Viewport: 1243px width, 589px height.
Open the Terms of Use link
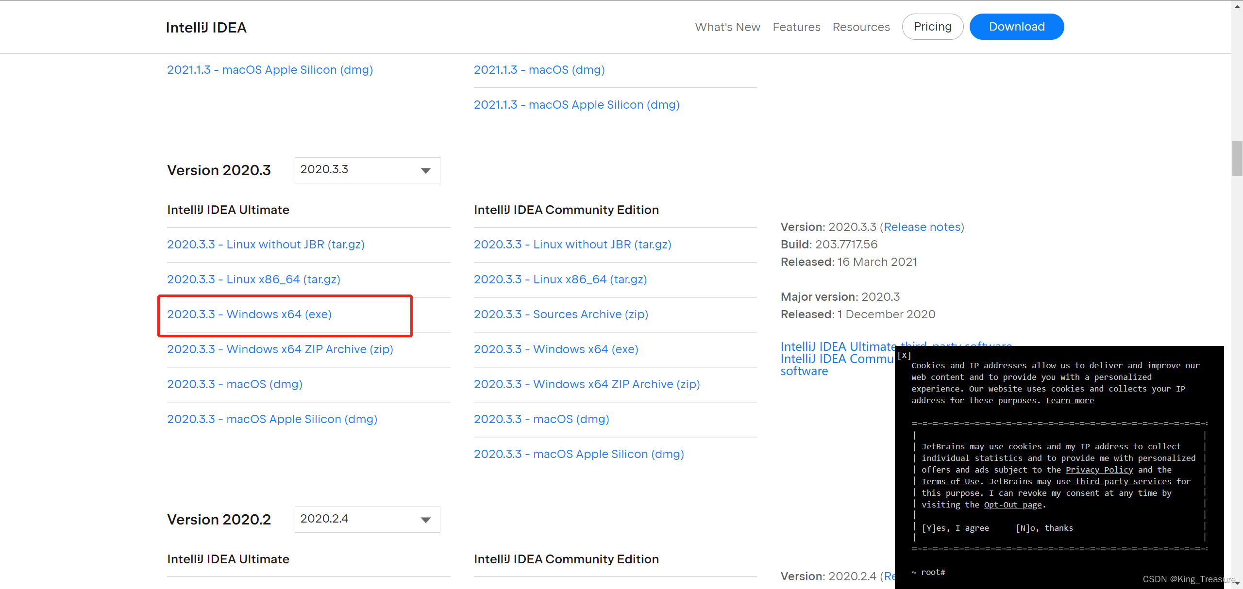(950, 481)
